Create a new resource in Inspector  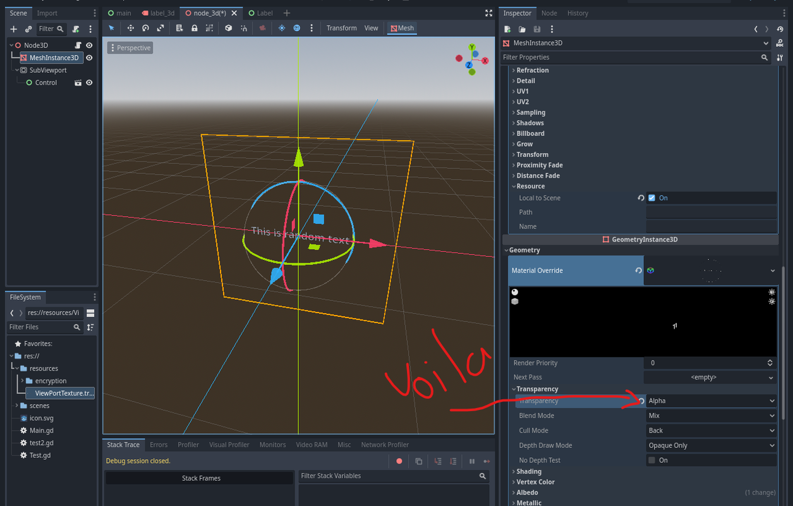(507, 29)
